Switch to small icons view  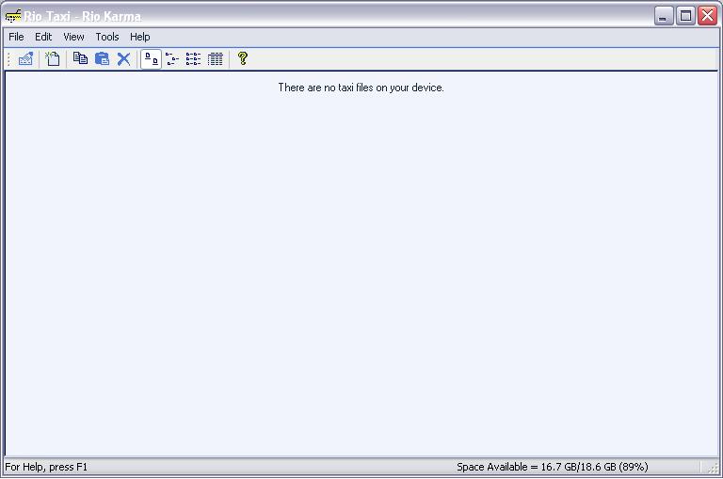tap(172, 59)
